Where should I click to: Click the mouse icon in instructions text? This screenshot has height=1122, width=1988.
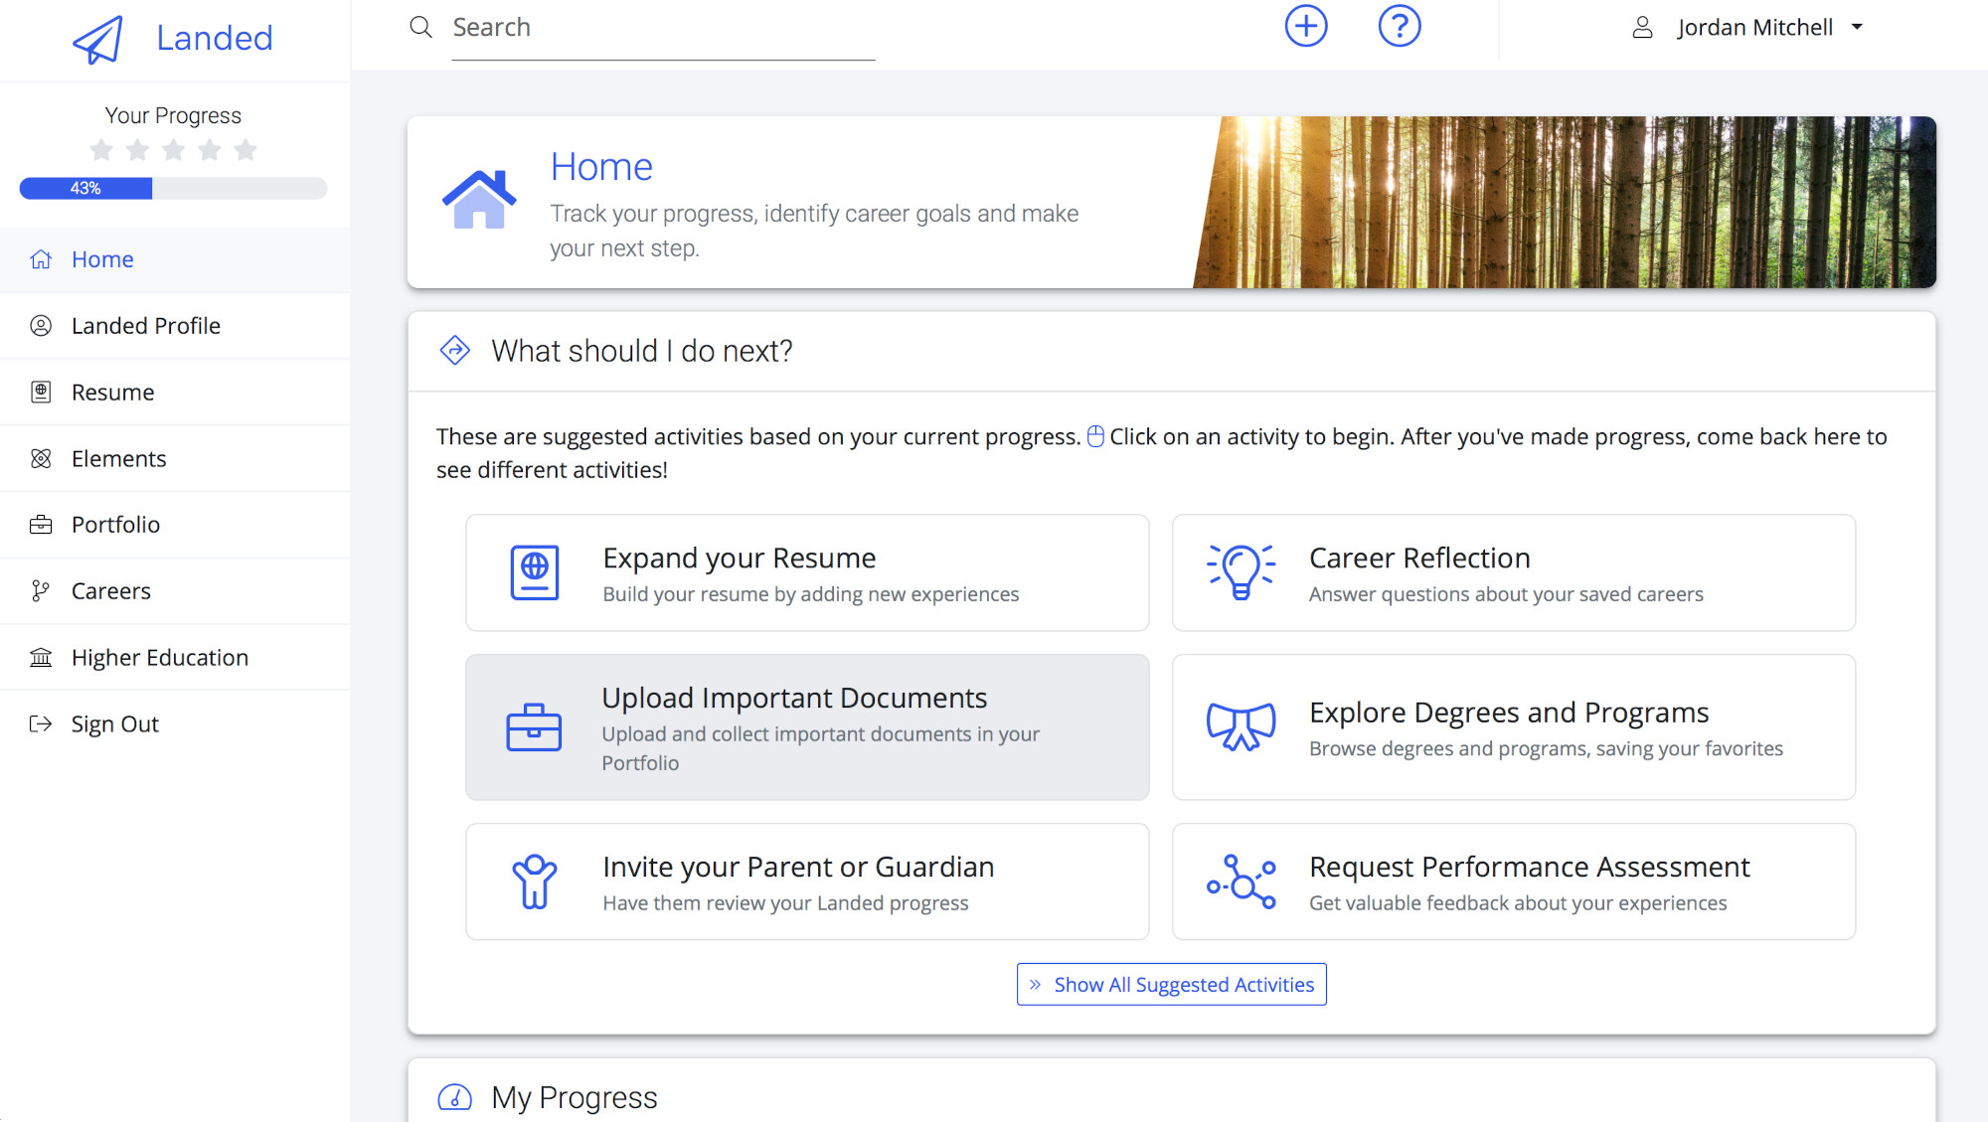pos(1095,437)
